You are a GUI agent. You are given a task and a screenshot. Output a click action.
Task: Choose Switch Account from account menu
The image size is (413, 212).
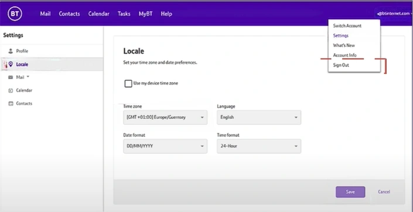(347, 26)
